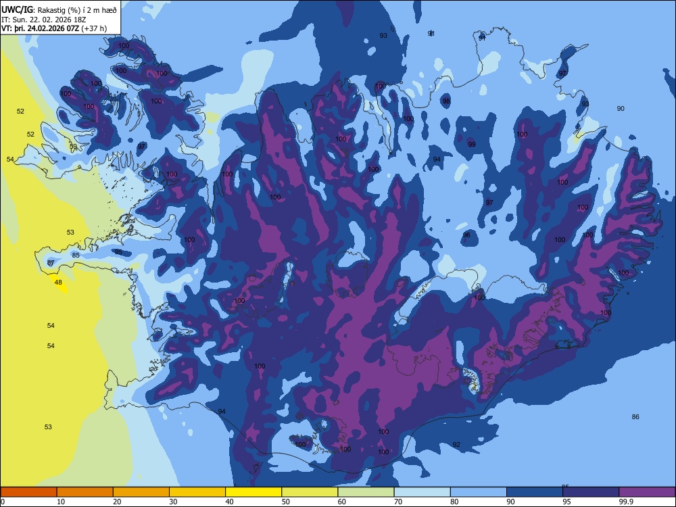Image resolution: width=676 pixels, height=507 pixels.
Task: Click the humidity value 87 on the peninsula tip
Action: pyautogui.click(x=51, y=262)
